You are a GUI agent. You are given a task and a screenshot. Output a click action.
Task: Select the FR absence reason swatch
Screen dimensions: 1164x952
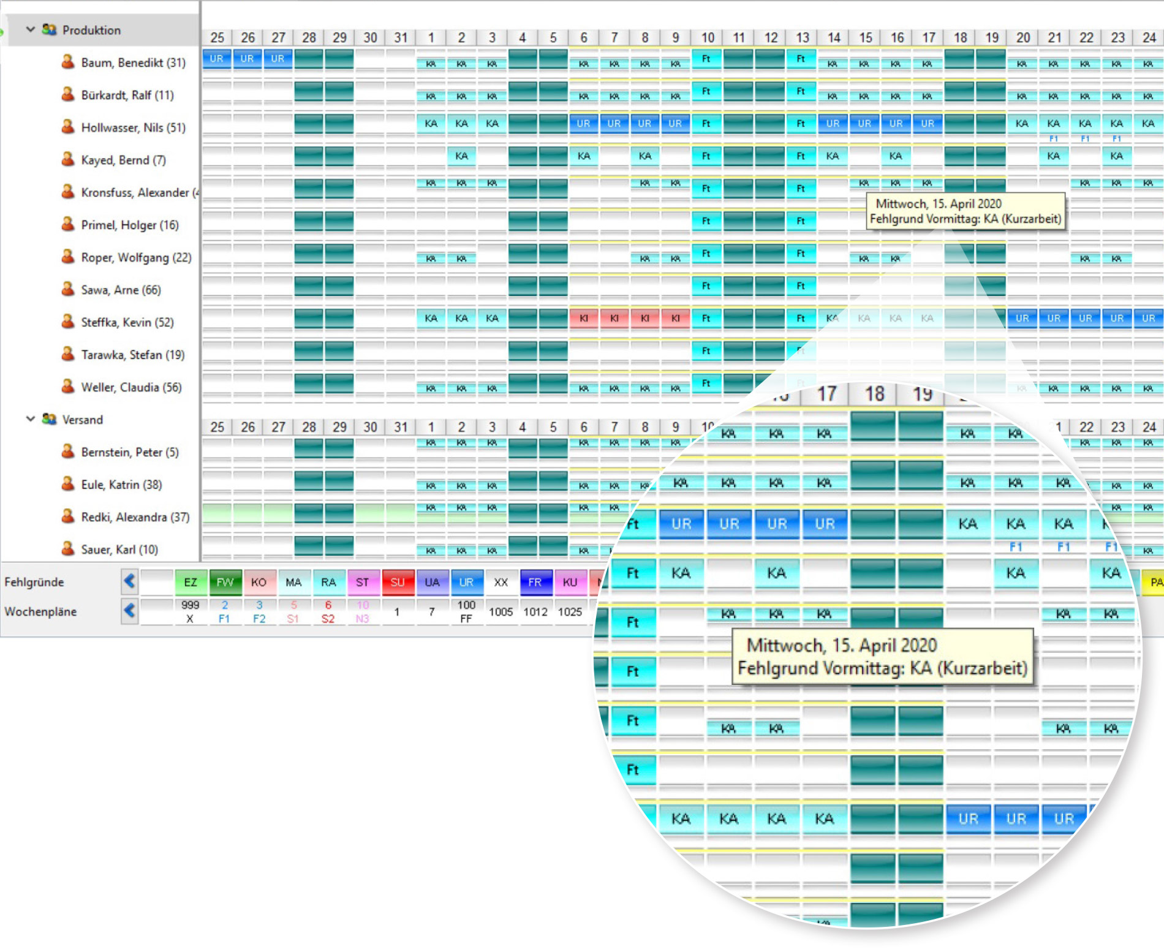535,582
